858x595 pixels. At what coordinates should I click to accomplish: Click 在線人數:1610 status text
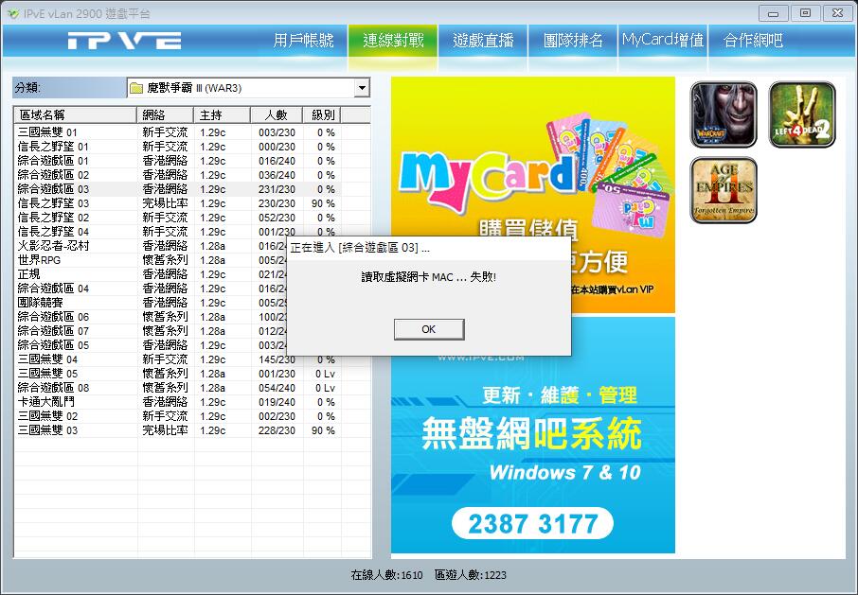(x=387, y=575)
